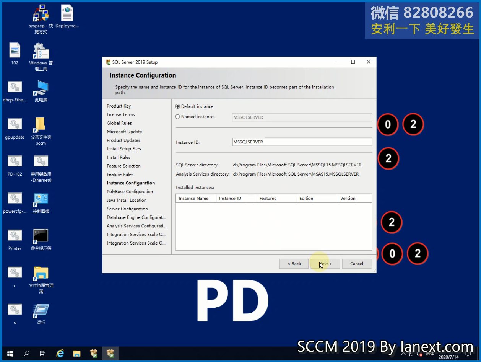This screenshot has height=362, width=481.
Task: Click the Features column header
Action: point(276,198)
